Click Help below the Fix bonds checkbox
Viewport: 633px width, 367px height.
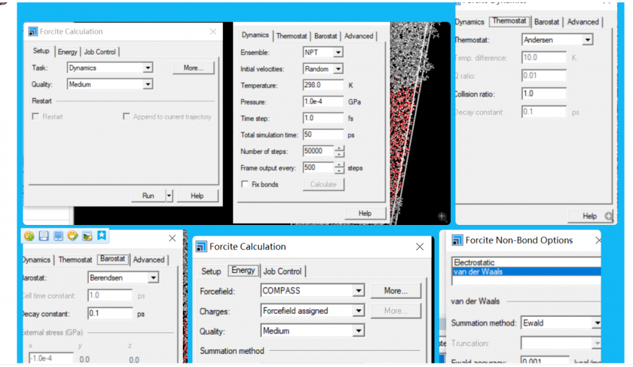(x=365, y=213)
